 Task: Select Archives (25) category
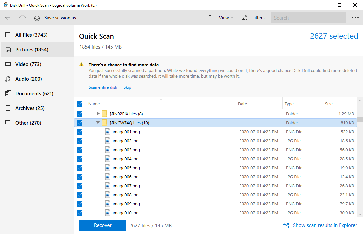[37, 108]
